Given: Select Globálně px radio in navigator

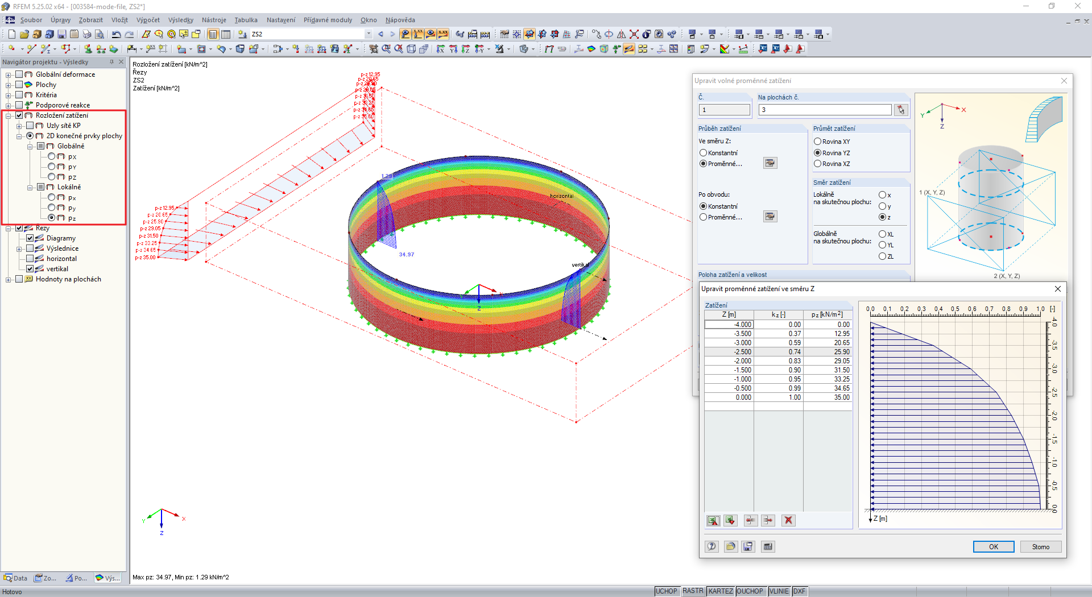Looking at the screenshot, I should click(x=52, y=156).
